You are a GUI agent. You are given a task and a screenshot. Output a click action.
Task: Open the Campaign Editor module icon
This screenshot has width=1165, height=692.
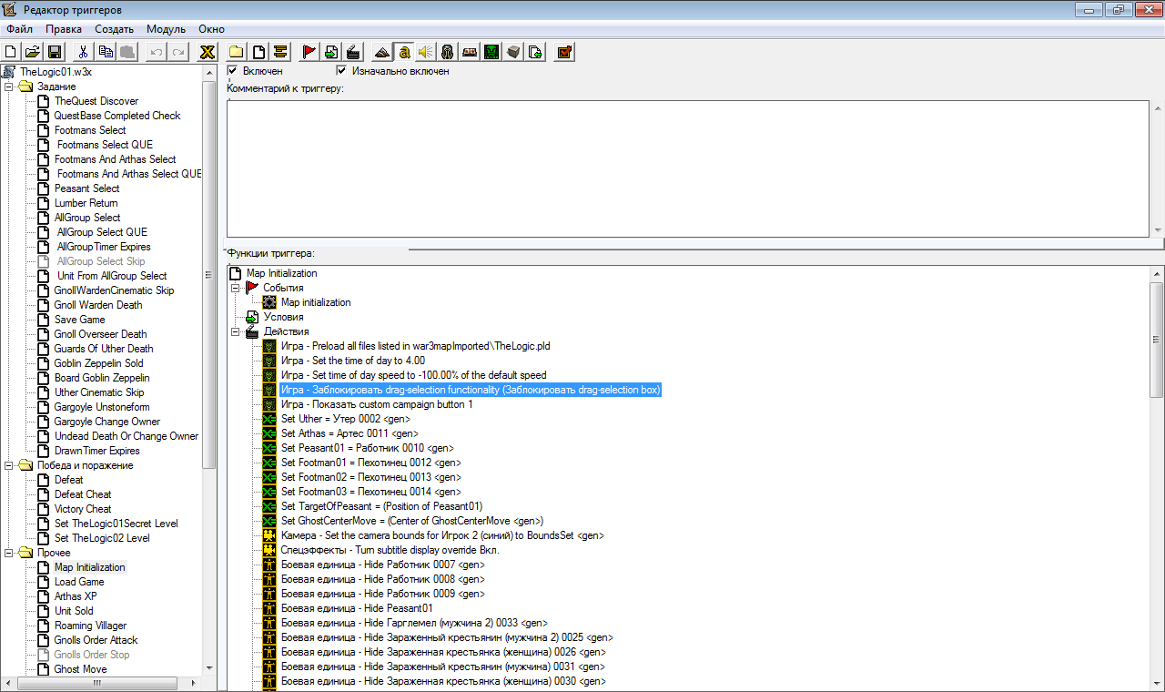[470, 52]
